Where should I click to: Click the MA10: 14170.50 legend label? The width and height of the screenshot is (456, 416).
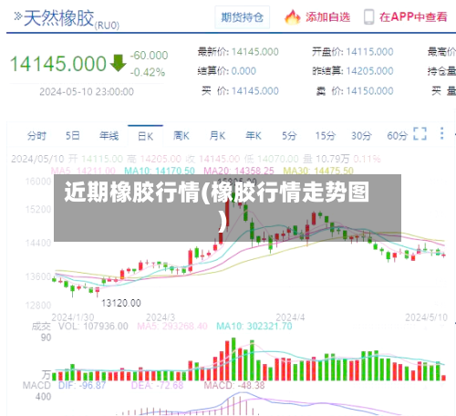160,171
